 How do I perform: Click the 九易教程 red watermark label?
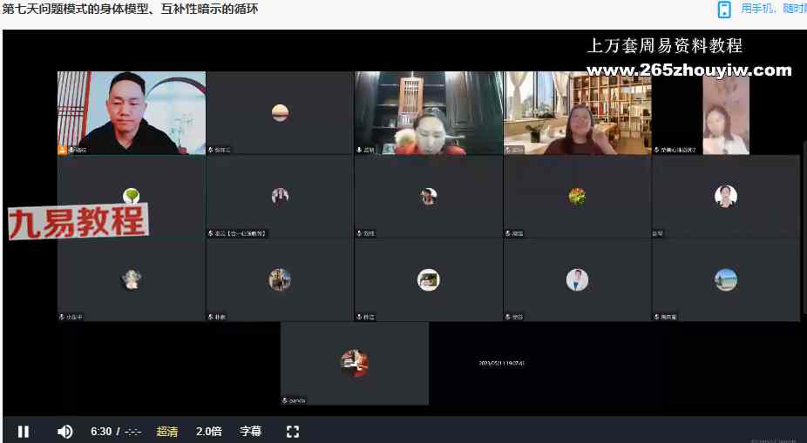78,222
